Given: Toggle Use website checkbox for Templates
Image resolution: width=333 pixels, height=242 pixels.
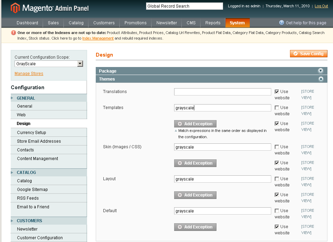Looking at the screenshot, I should click(x=277, y=108).
